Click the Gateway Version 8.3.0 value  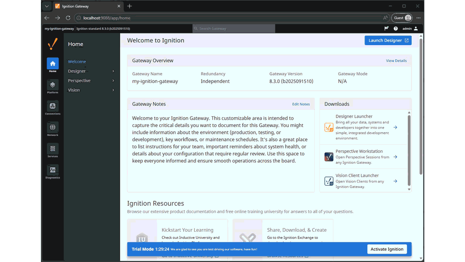click(x=291, y=81)
